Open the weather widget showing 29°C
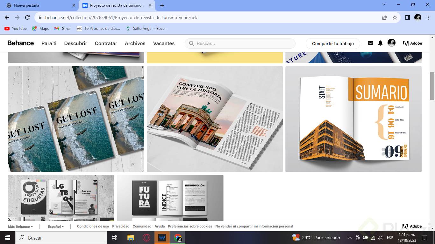This screenshot has width=435, height=244. pos(316,238)
